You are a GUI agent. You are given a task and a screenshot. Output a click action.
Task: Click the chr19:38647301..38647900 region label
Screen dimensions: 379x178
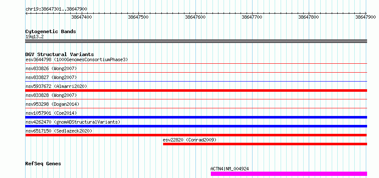click(x=56, y=9)
